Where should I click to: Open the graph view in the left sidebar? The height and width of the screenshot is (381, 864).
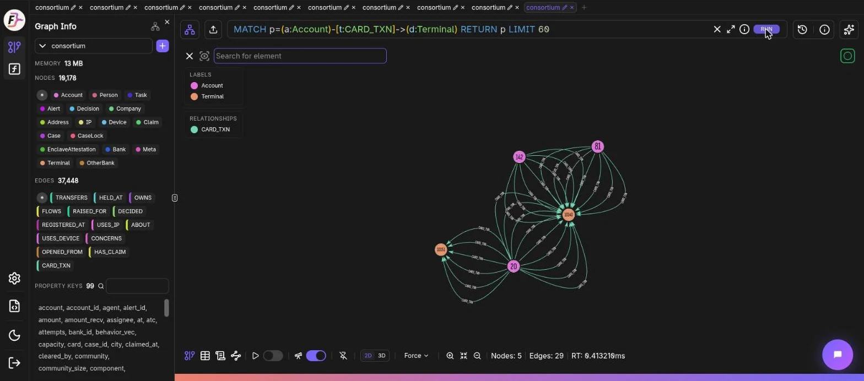pyautogui.click(x=14, y=47)
